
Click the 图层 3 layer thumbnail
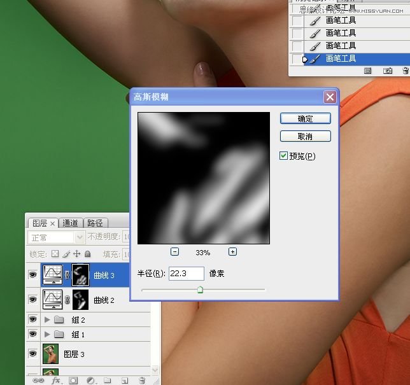click(50, 354)
